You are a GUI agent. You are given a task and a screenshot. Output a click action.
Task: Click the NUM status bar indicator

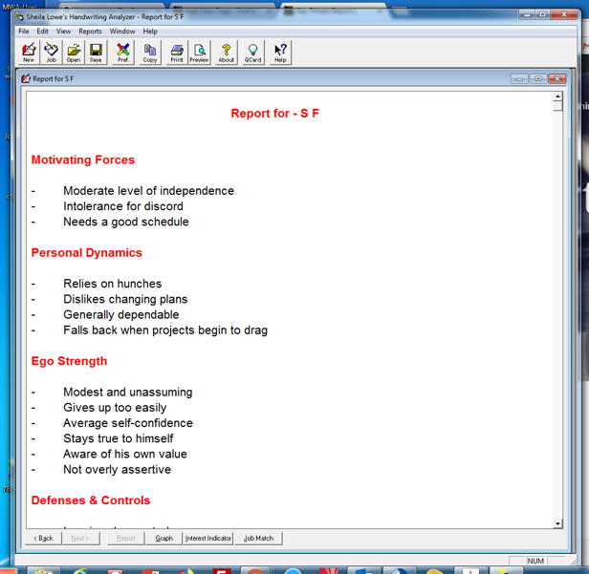(535, 561)
